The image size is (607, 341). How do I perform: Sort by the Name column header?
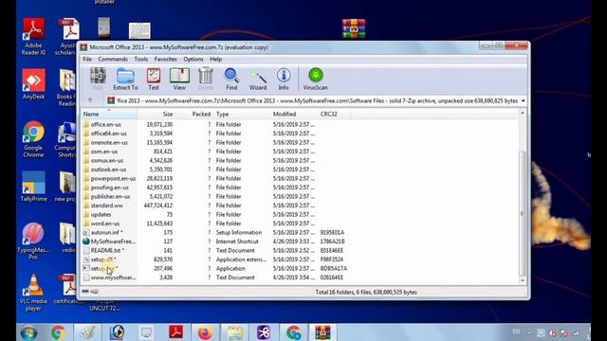pyautogui.click(x=110, y=114)
